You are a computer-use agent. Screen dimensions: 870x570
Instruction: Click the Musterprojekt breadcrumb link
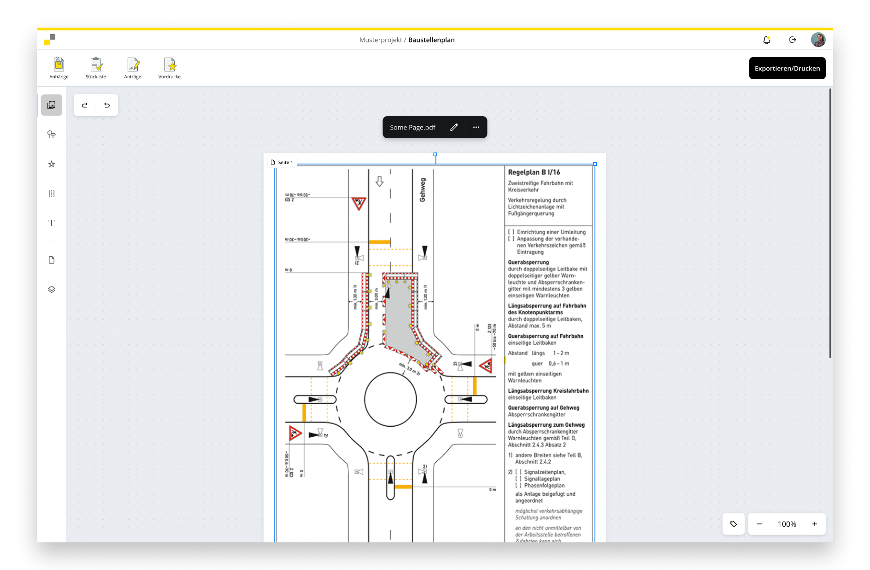pyautogui.click(x=381, y=40)
